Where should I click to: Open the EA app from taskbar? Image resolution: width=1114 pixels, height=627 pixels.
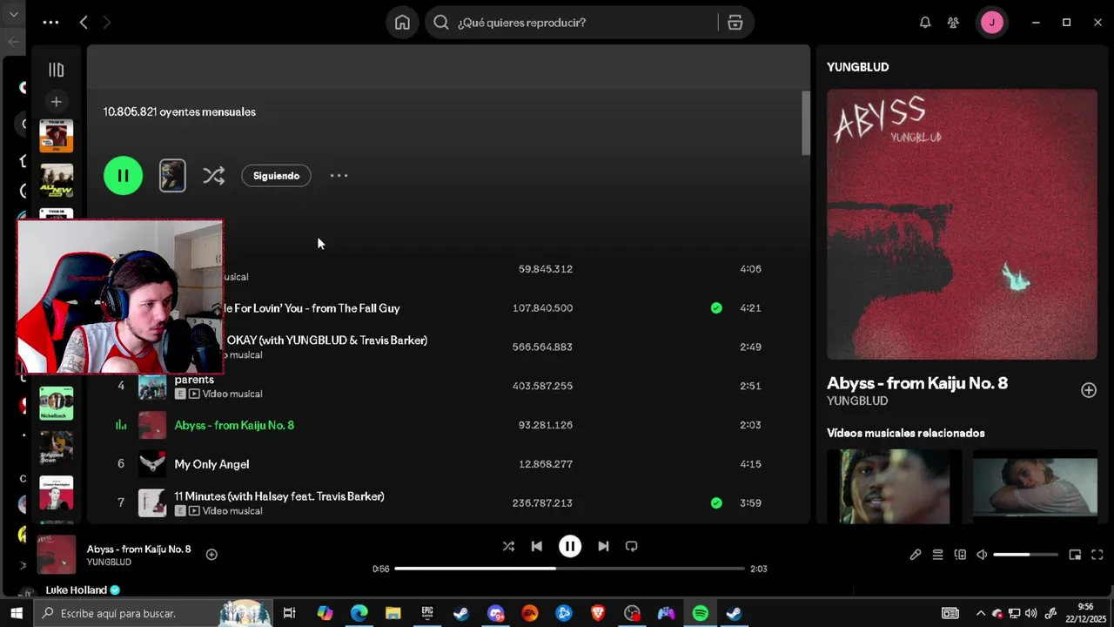tap(529, 613)
